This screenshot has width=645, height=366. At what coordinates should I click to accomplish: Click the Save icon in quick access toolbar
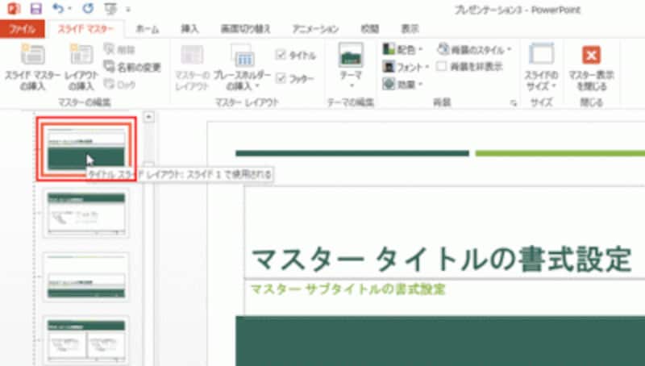36,9
